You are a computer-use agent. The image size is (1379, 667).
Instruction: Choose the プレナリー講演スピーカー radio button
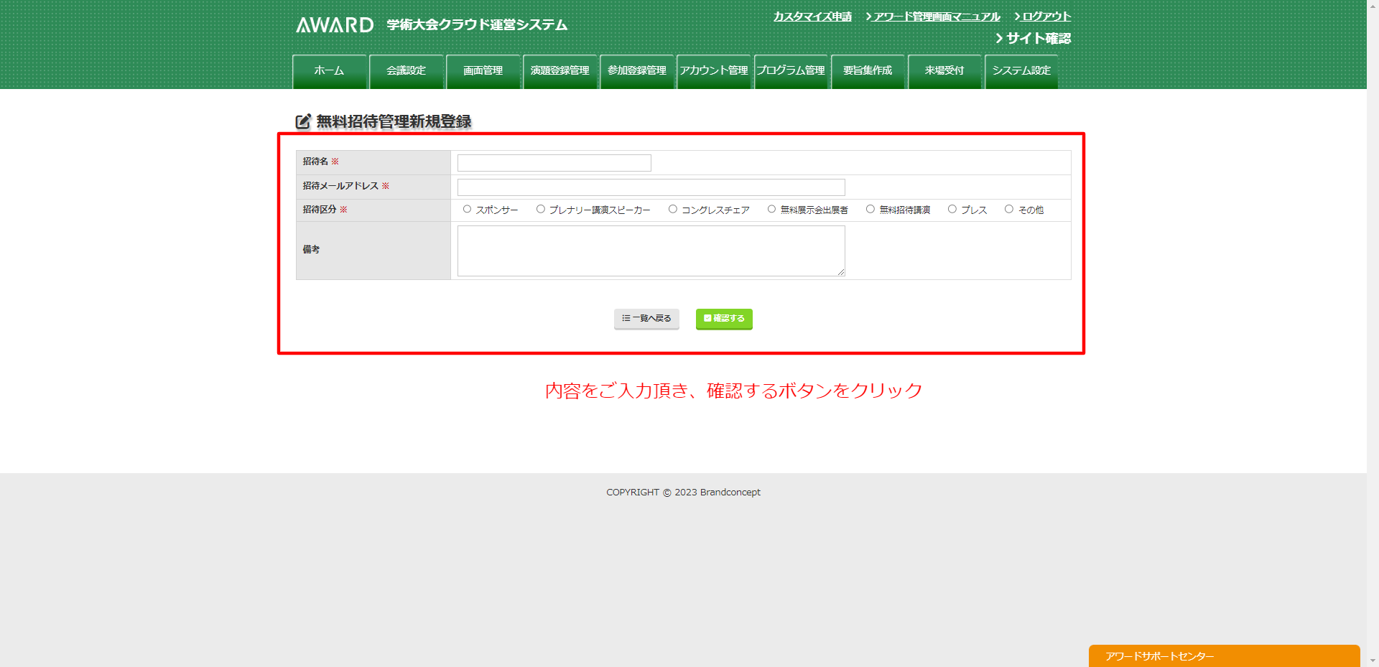[x=541, y=210]
